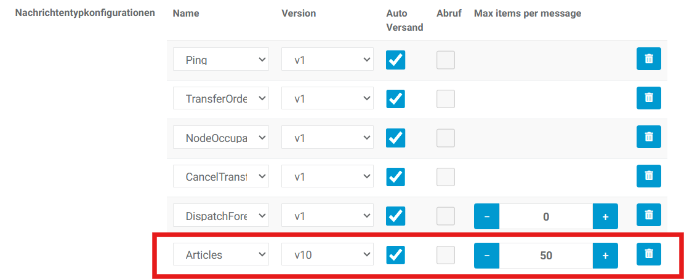Click the max items field showing 0
The height and width of the screenshot is (279, 684).
[x=546, y=216]
